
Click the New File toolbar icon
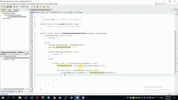point(2,7)
